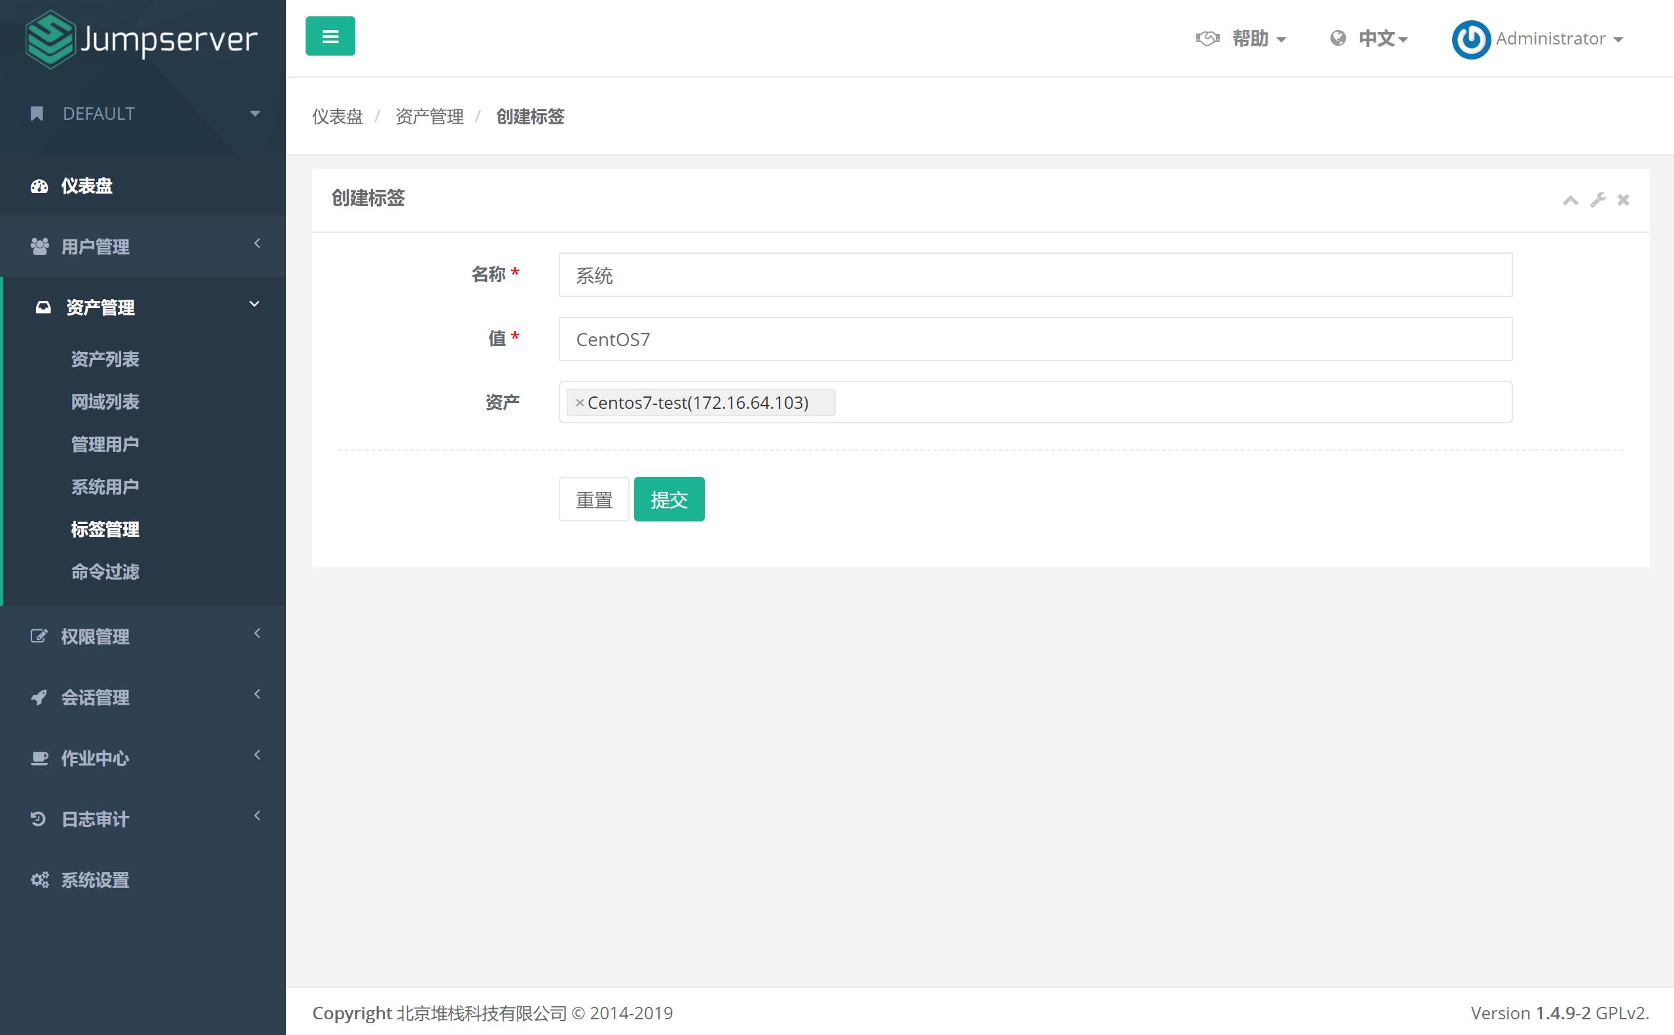The image size is (1674, 1035).
Task: Click the inbox icon for 资产管理
Action: point(43,307)
